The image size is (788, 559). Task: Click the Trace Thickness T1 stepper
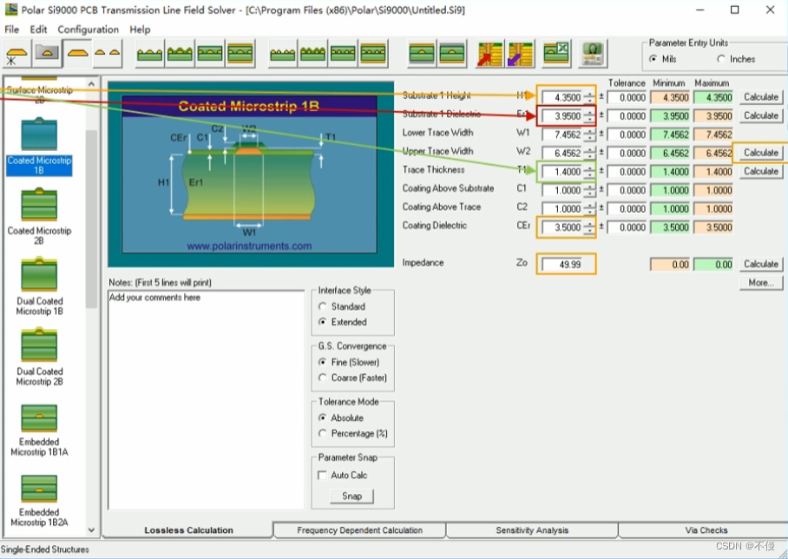coord(589,171)
